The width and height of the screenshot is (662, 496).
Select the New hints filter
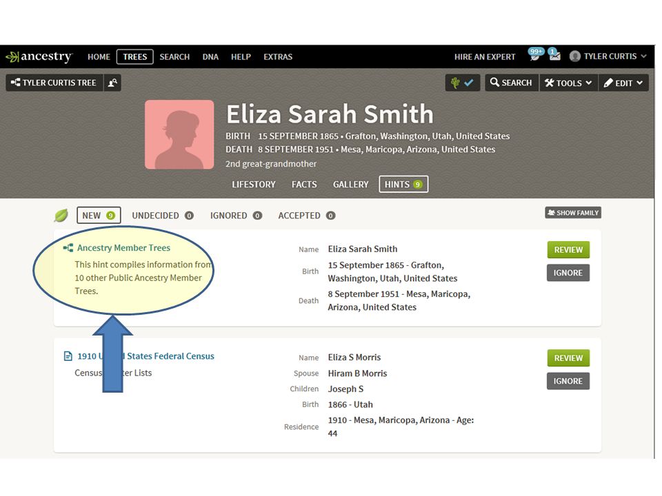click(x=99, y=216)
